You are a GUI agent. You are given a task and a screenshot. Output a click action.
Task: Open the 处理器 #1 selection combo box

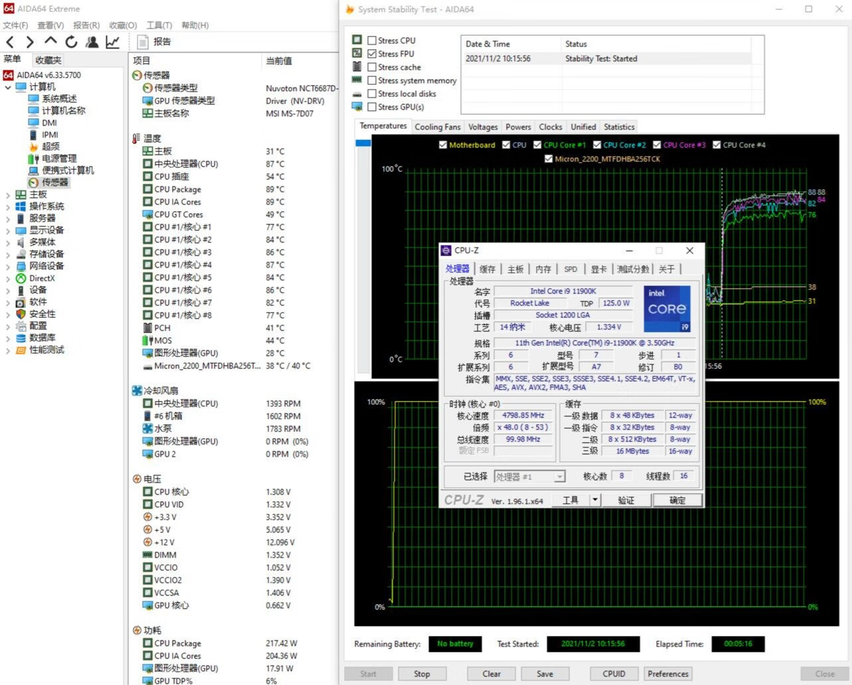[x=529, y=477]
